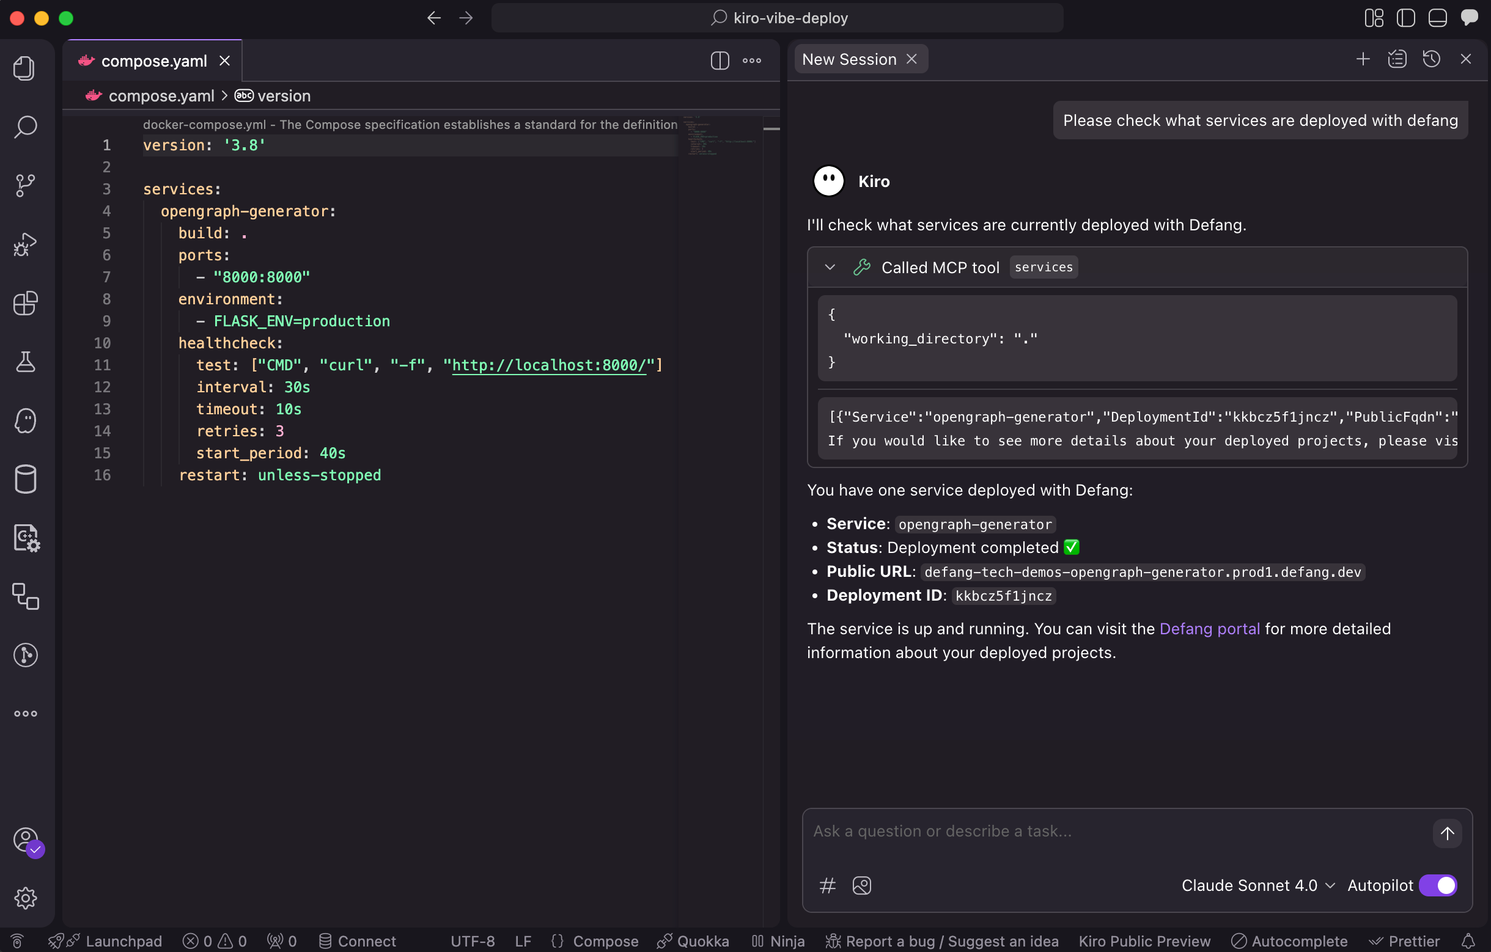Open the Accounts icon
Viewport: 1491px width, 952px height.
[26, 841]
